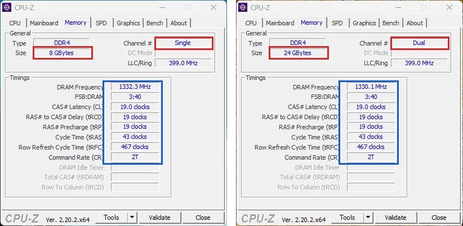Image resolution: width=463 pixels, height=226 pixels.
Task: Click the CPU-Z app icon in left window
Action: [x=7, y=7]
